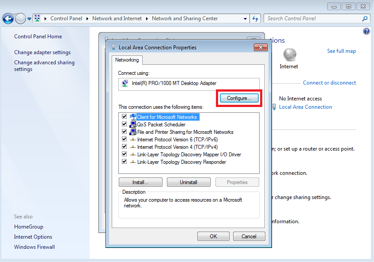Open Change adapter settings
Image resolution: width=374 pixels, height=262 pixels.
click(42, 52)
